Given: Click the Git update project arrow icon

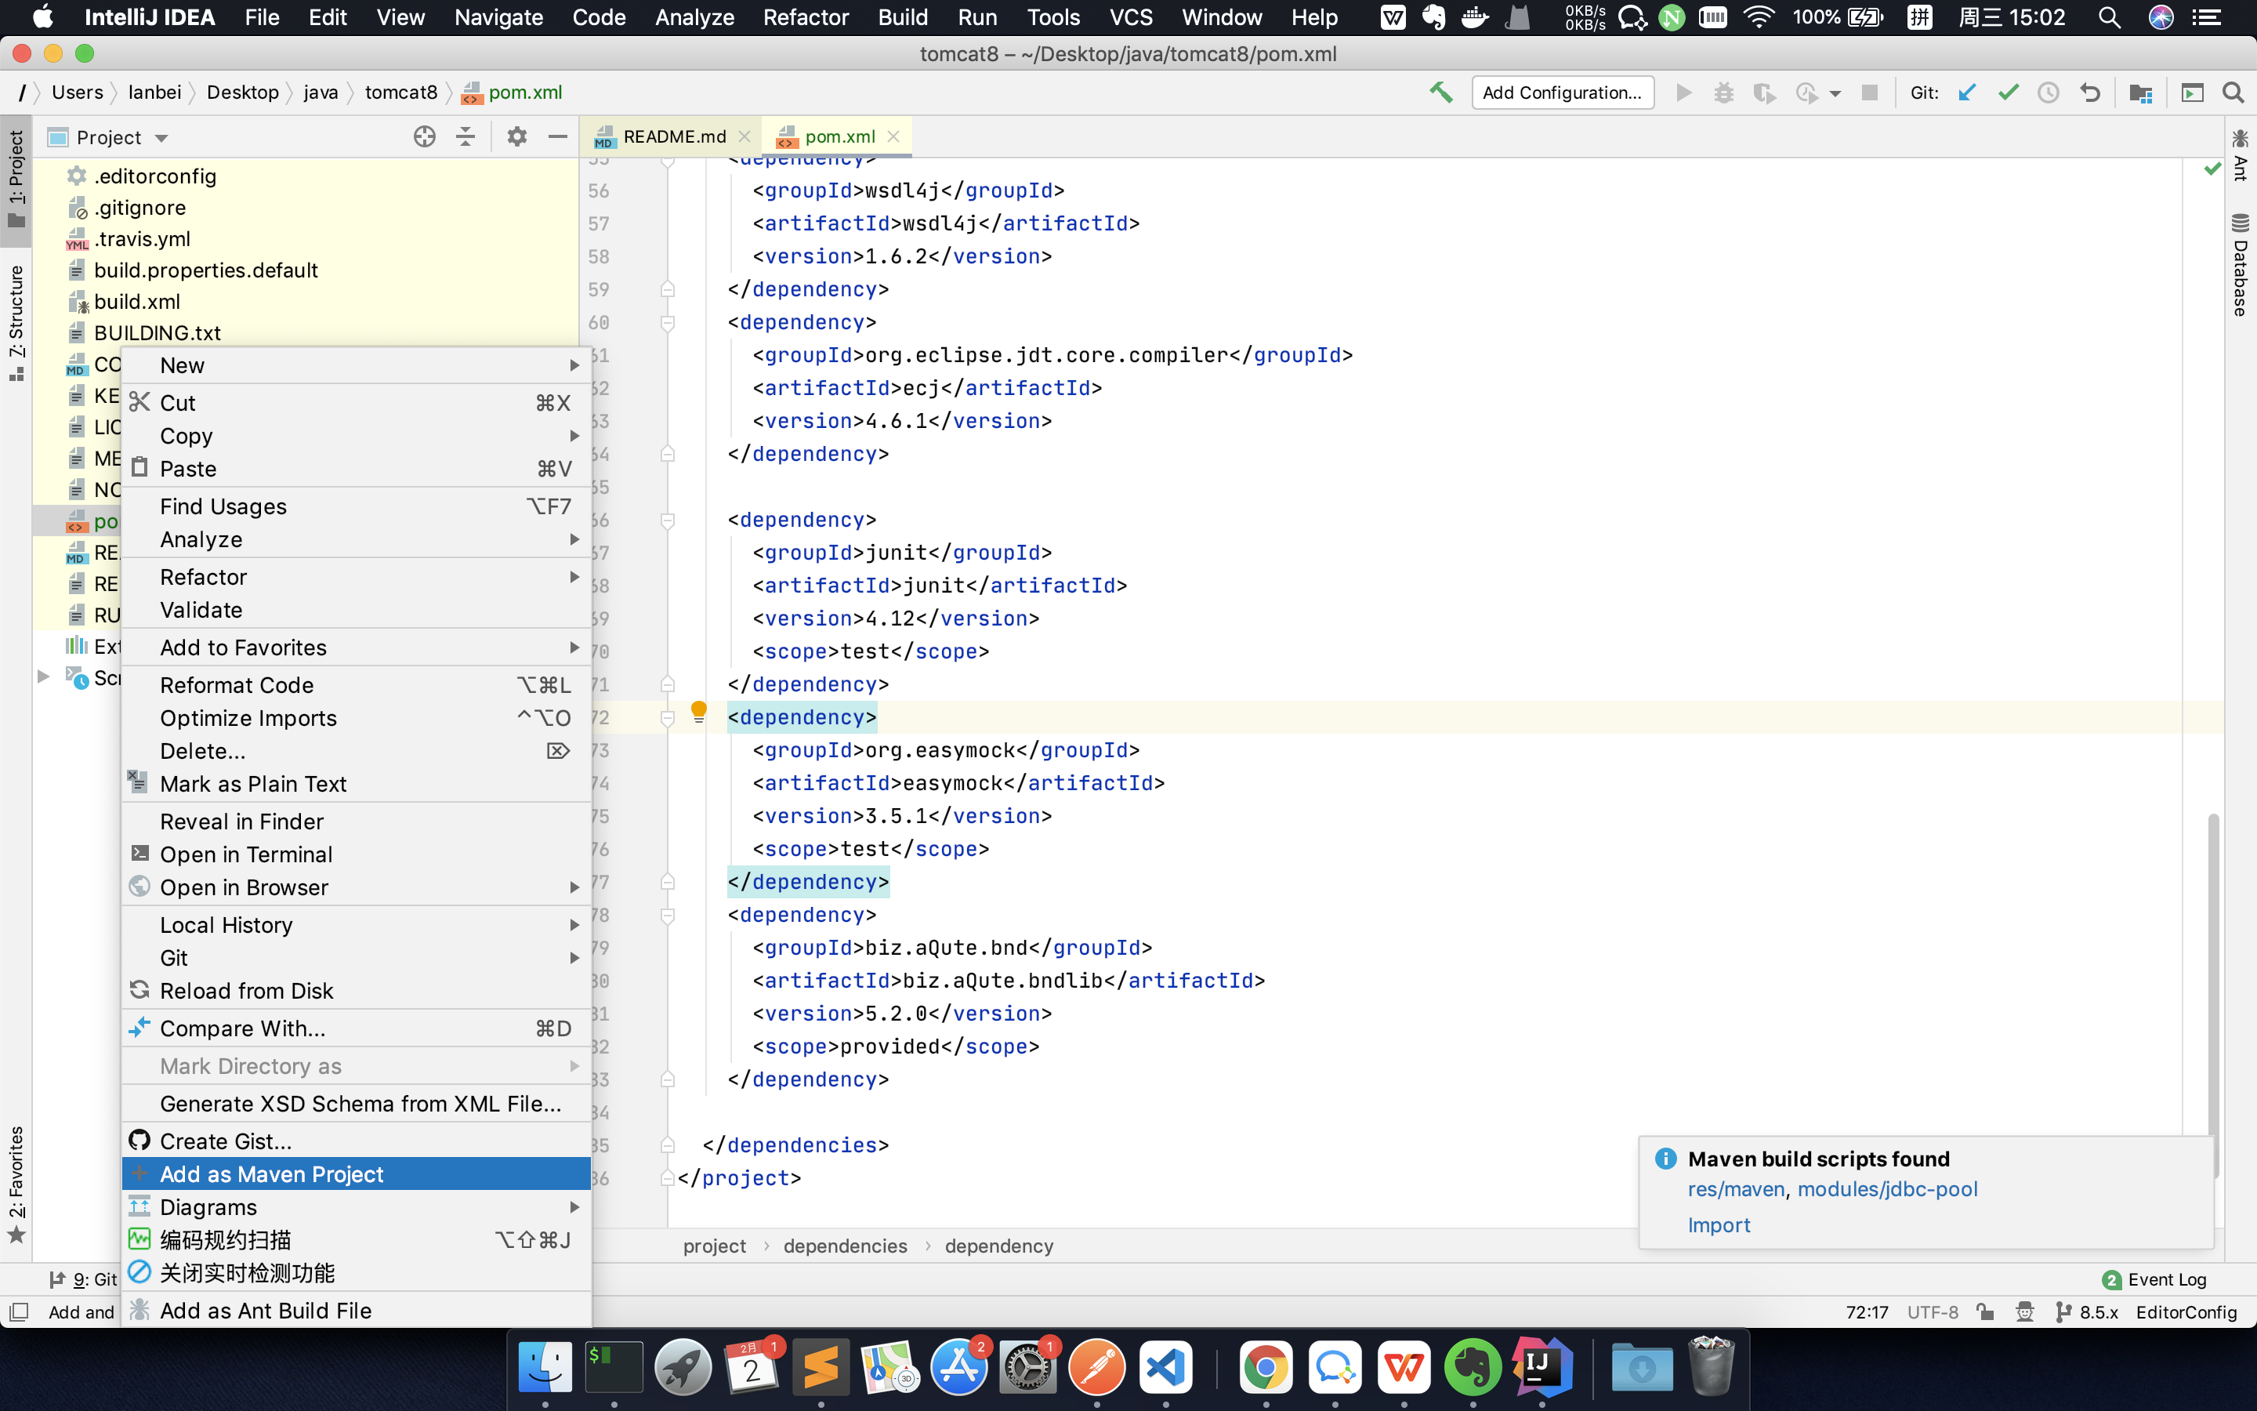Looking at the screenshot, I should tap(1967, 92).
